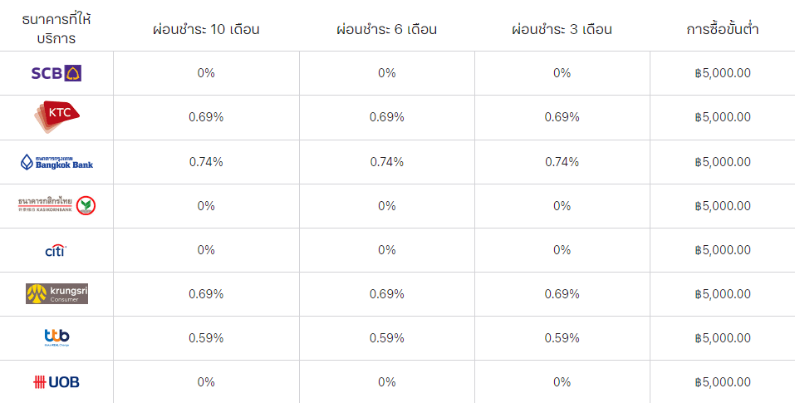Click the red KTC card logo
Viewport: 795px width, 403px height.
point(56,116)
